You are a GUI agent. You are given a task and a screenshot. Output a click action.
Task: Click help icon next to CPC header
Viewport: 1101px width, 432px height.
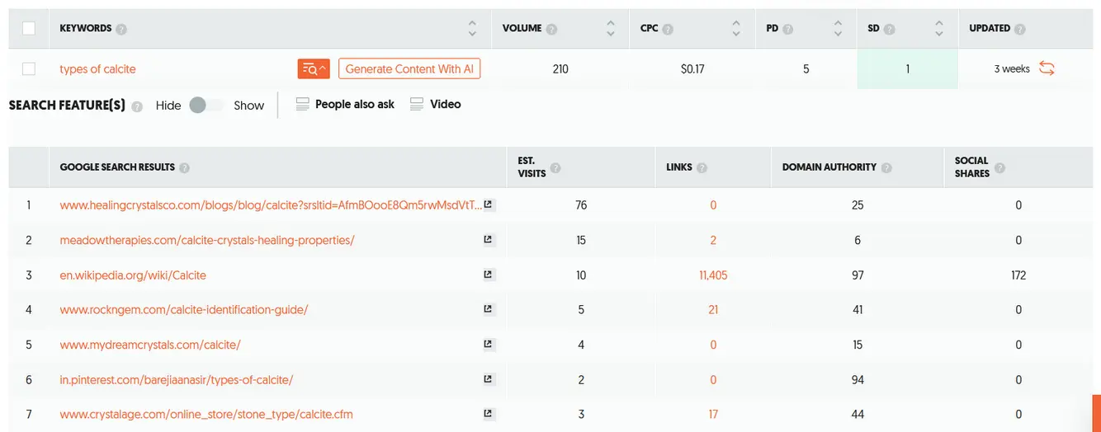point(668,29)
